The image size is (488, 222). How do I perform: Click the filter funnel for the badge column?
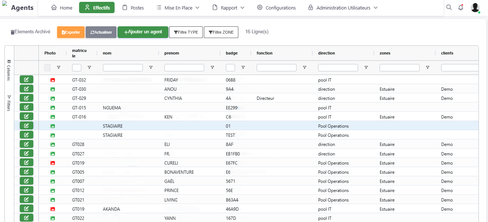pyautogui.click(x=243, y=68)
